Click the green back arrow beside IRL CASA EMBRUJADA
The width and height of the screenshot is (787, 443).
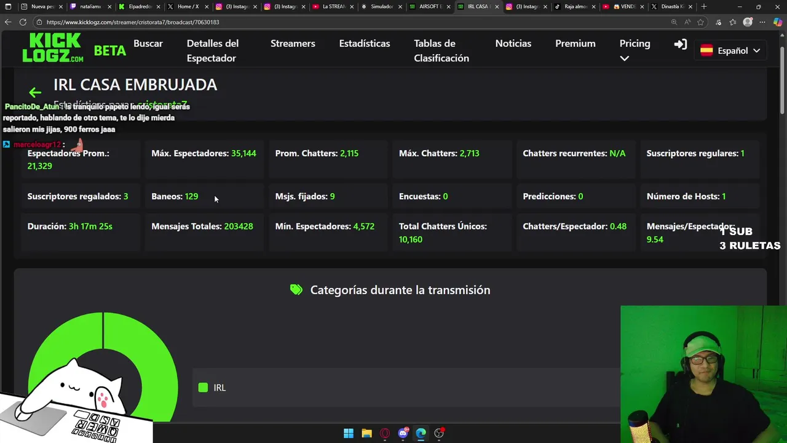tap(35, 92)
